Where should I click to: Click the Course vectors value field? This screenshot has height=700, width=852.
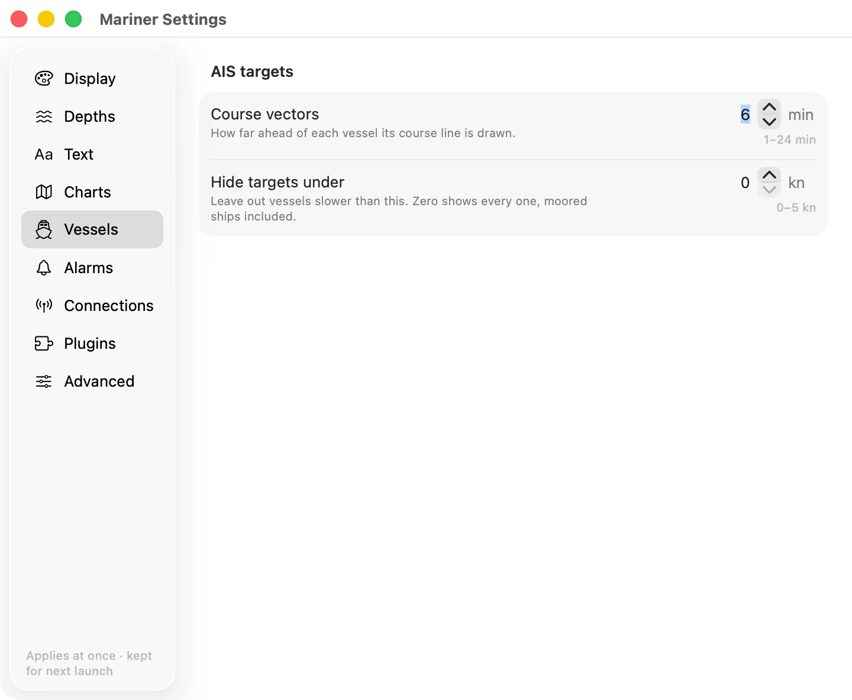(x=745, y=115)
